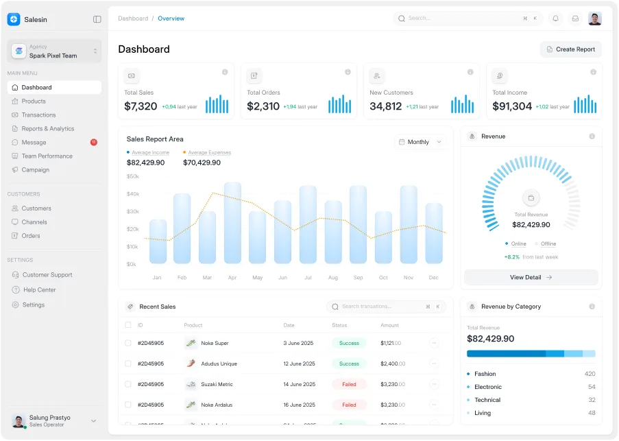Toggle the Online legend in Revenue
The height and width of the screenshot is (441, 619).
tap(515, 244)
